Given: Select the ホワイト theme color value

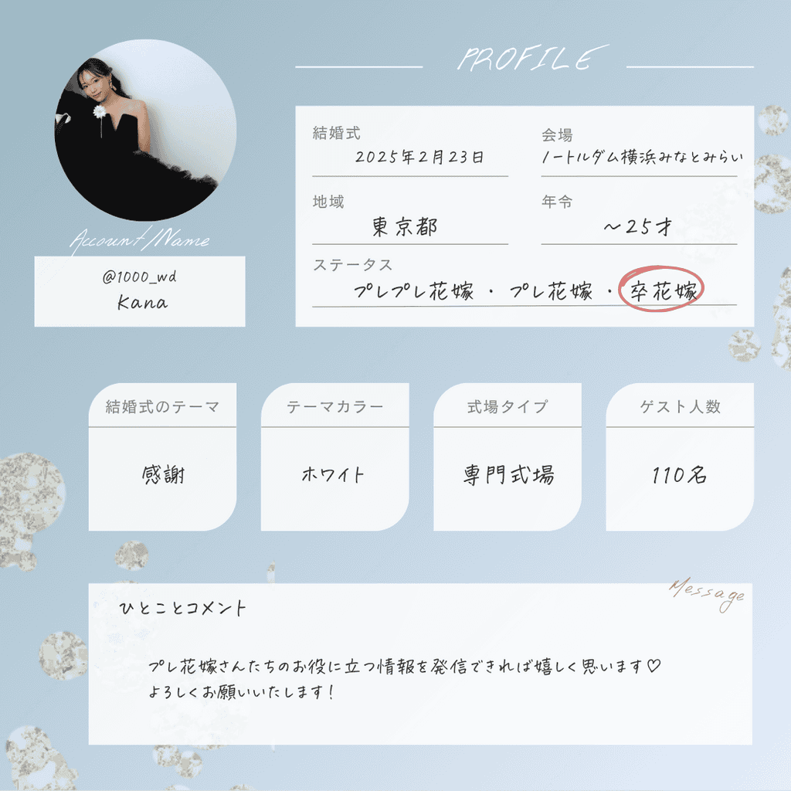Looking at the screenshot, I should pyautogui.click(x=333, y=474).
